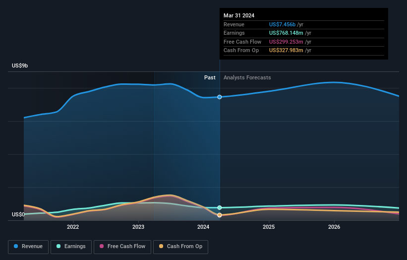This screenshot has height=260, width=407.
Task: Click the US$299.253m free cash flow value
Action: [x=286, y=42]
